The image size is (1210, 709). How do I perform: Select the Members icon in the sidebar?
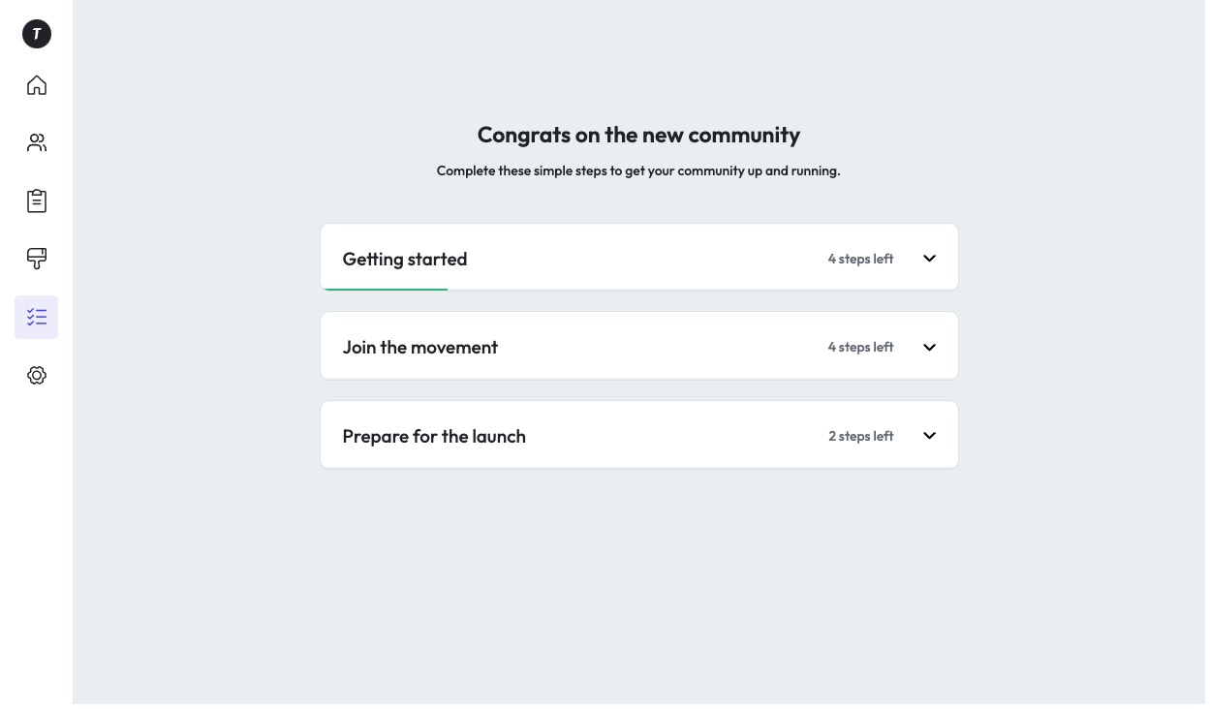coord(37,142)
